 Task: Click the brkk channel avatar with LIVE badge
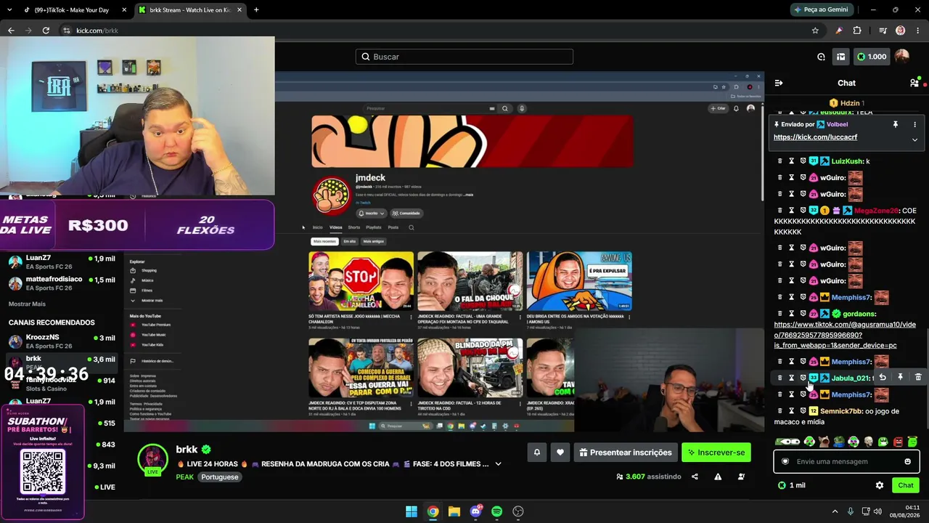153,461
